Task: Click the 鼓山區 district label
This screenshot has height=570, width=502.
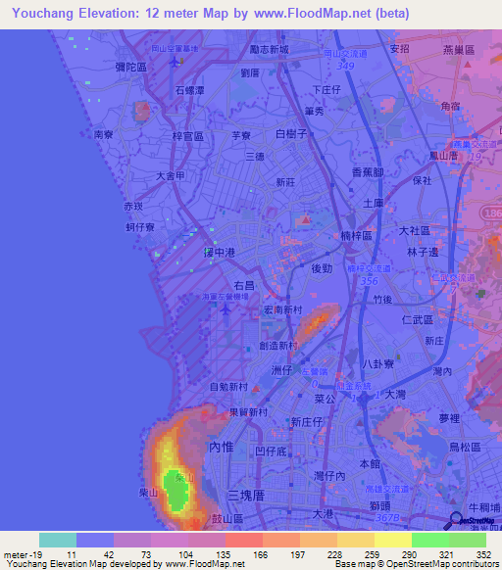Action: click(x=227, y=518)
